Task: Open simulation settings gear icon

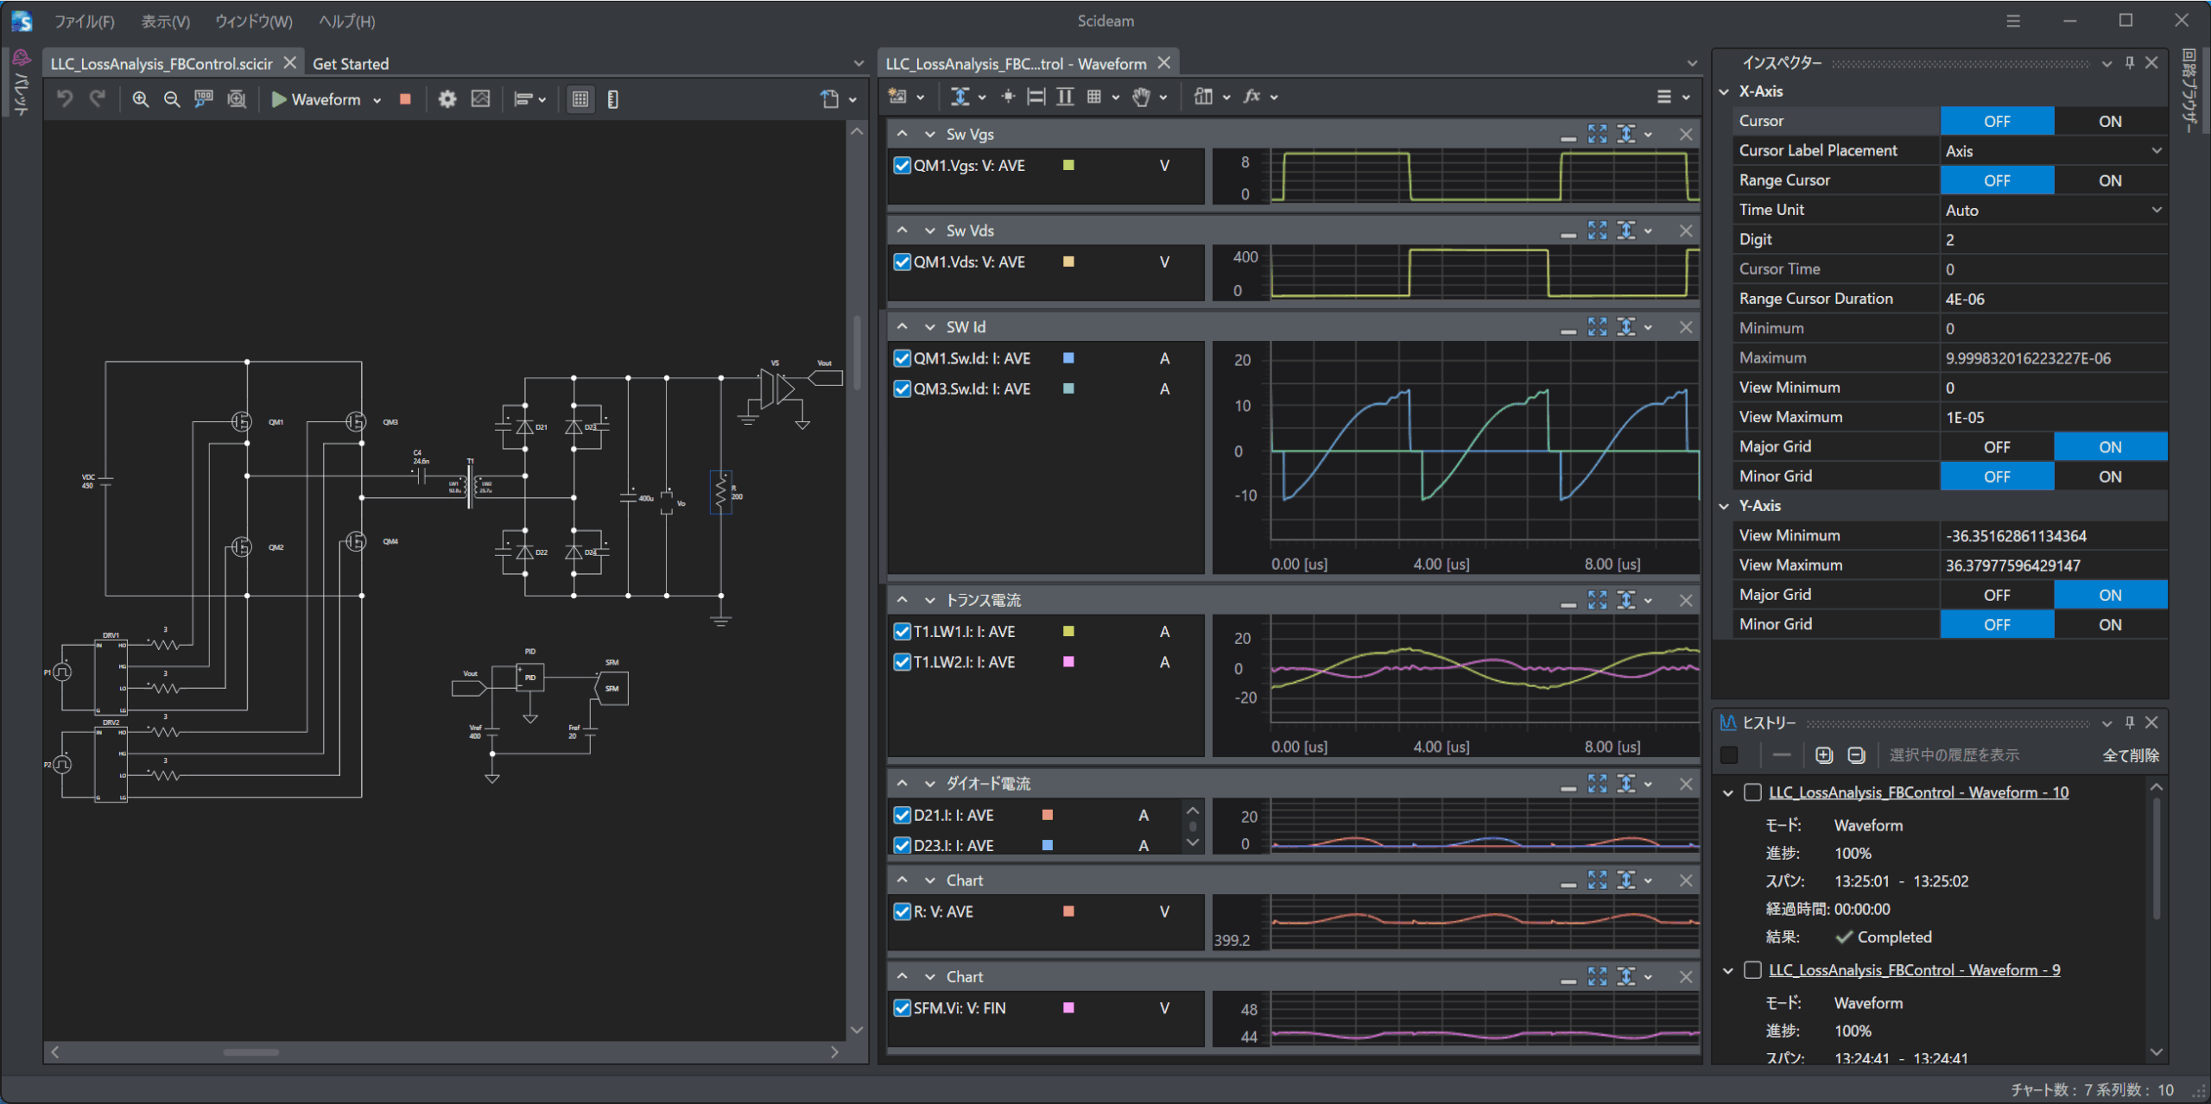Action: (447, 99)
